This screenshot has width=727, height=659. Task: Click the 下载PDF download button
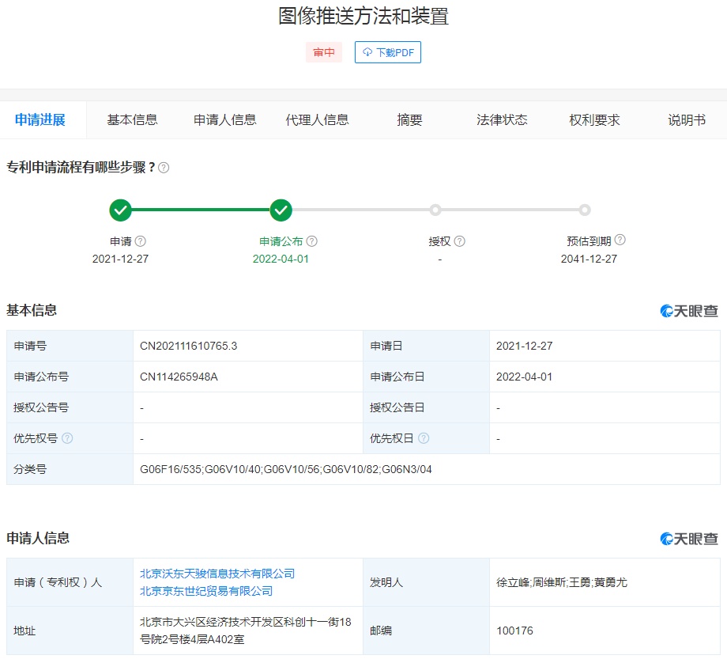point(388,52)
